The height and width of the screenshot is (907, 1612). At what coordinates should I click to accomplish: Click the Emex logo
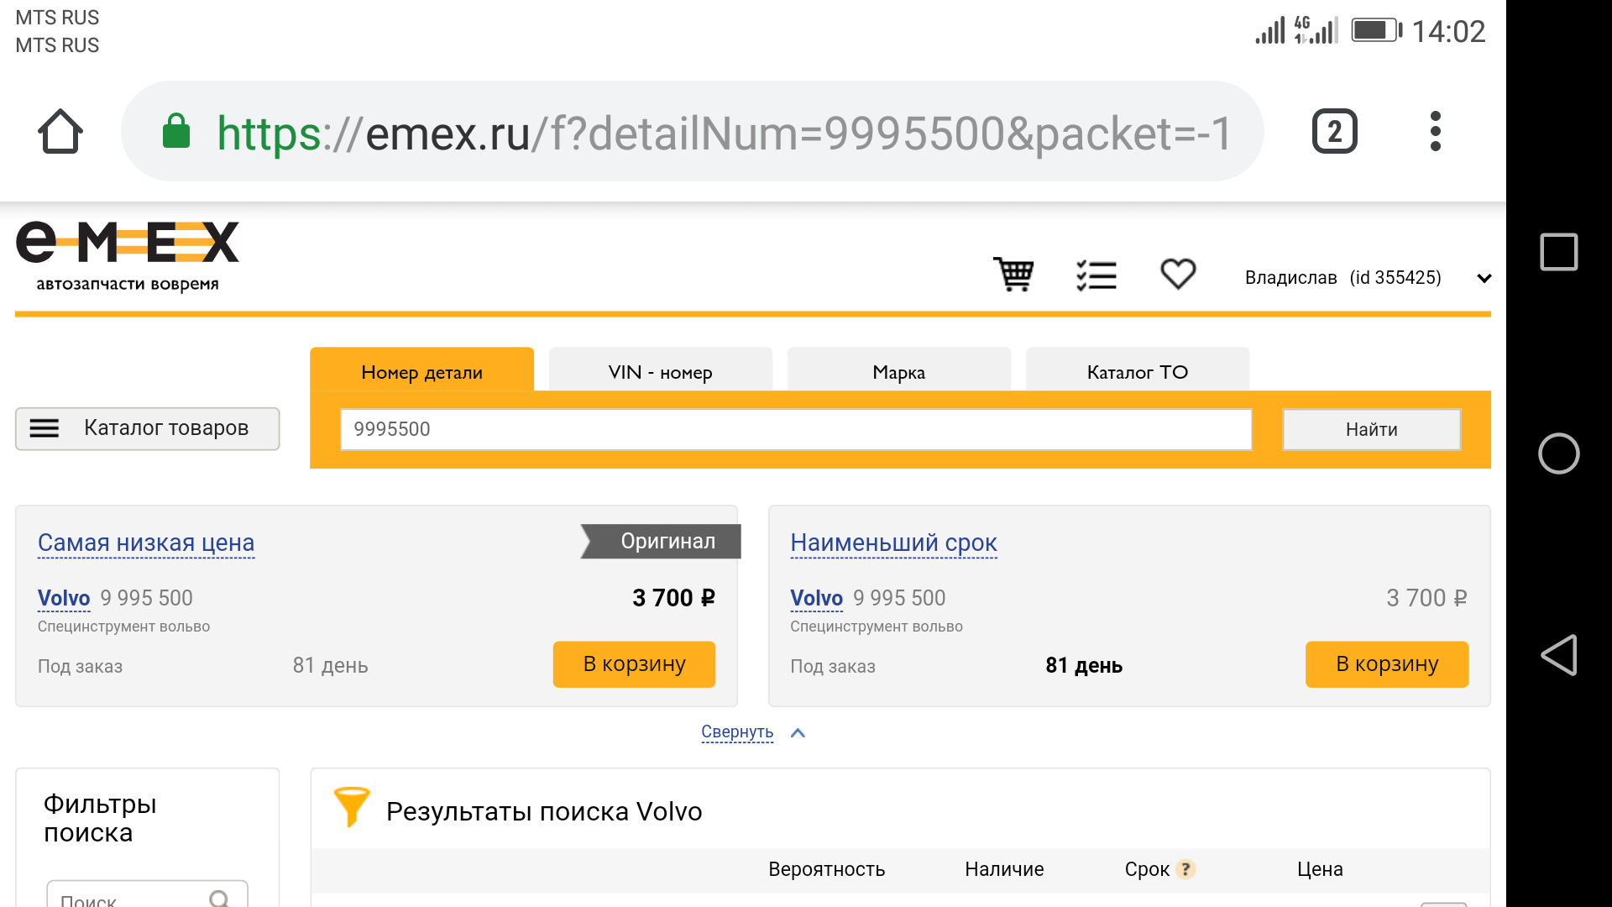128,256
